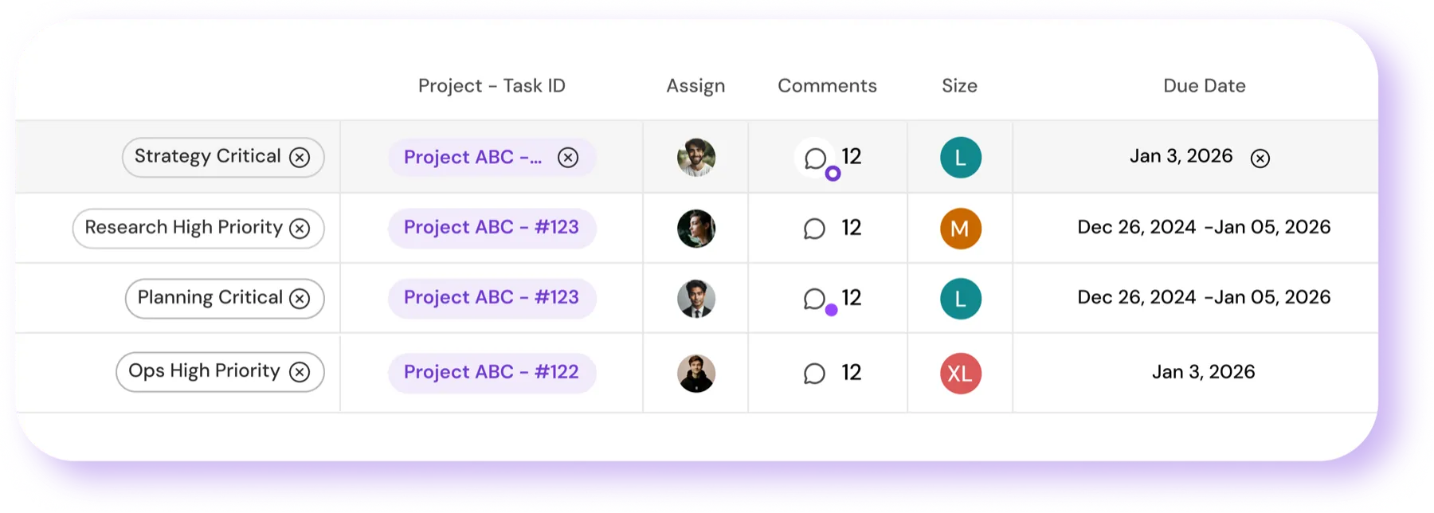
Task: Click comment count 12 in Strategy row
Action: 852,157
